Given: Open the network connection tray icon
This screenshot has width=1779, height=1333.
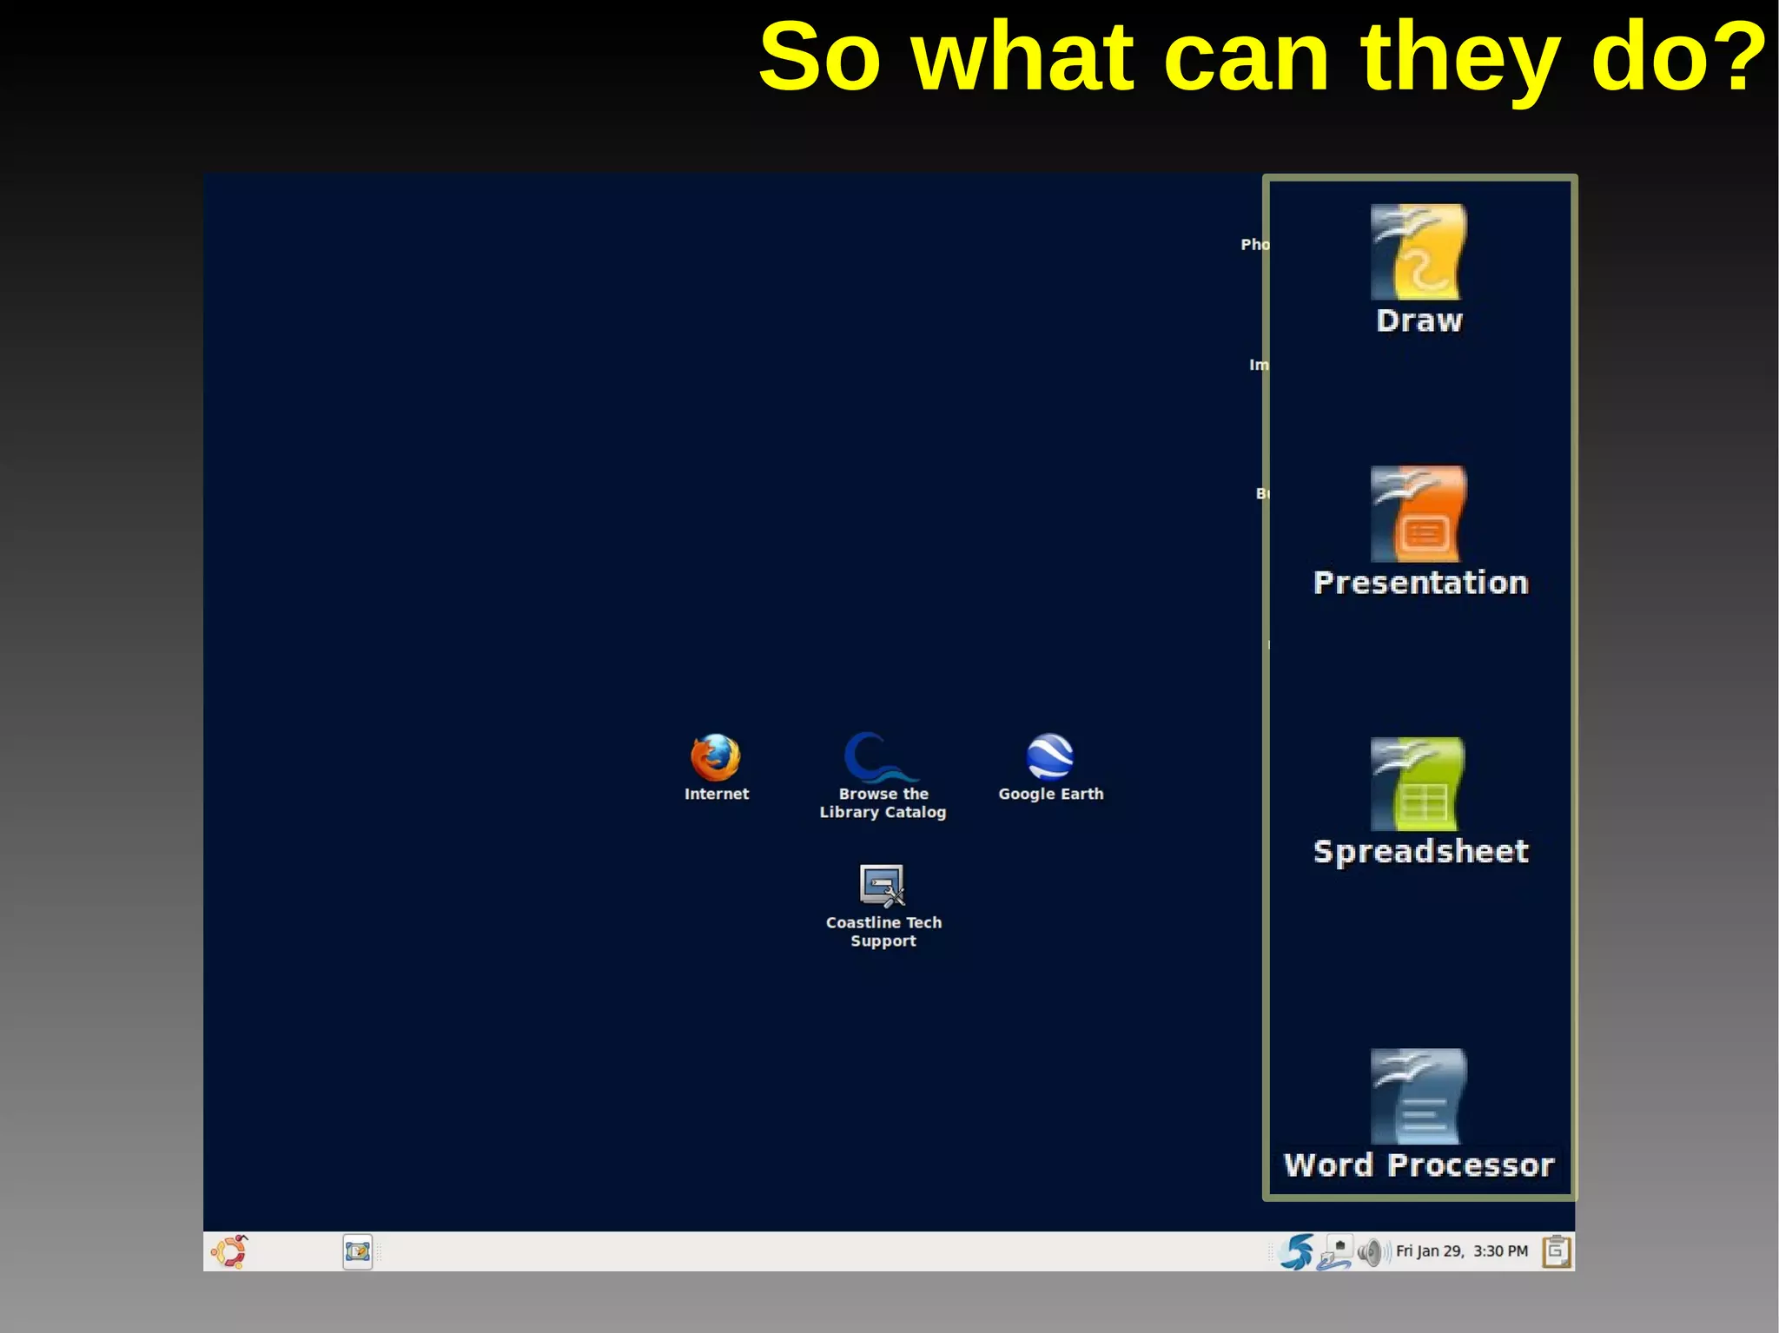Looking at the screenshot, I should point(1335,1253).
